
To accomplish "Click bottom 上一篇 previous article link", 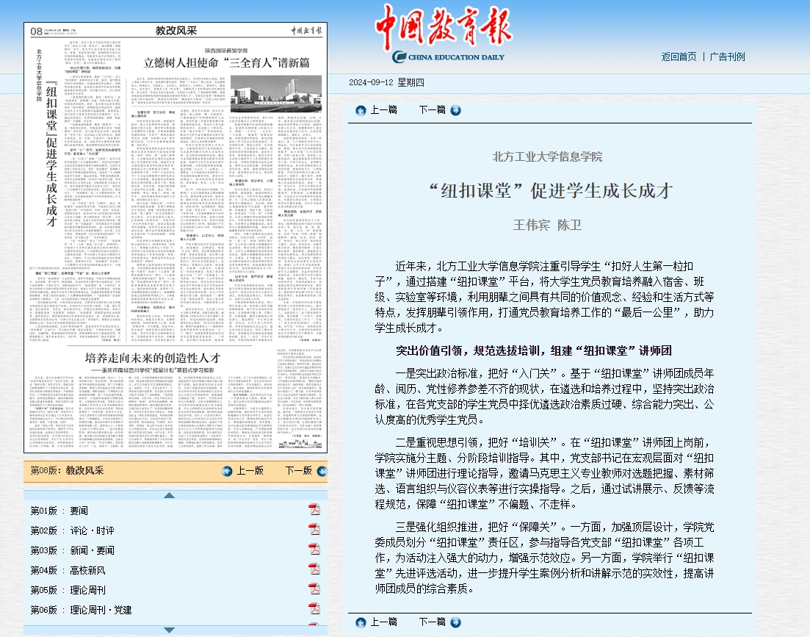I will coord(383,622).
